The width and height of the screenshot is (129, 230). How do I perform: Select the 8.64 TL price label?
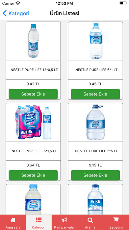33,165
